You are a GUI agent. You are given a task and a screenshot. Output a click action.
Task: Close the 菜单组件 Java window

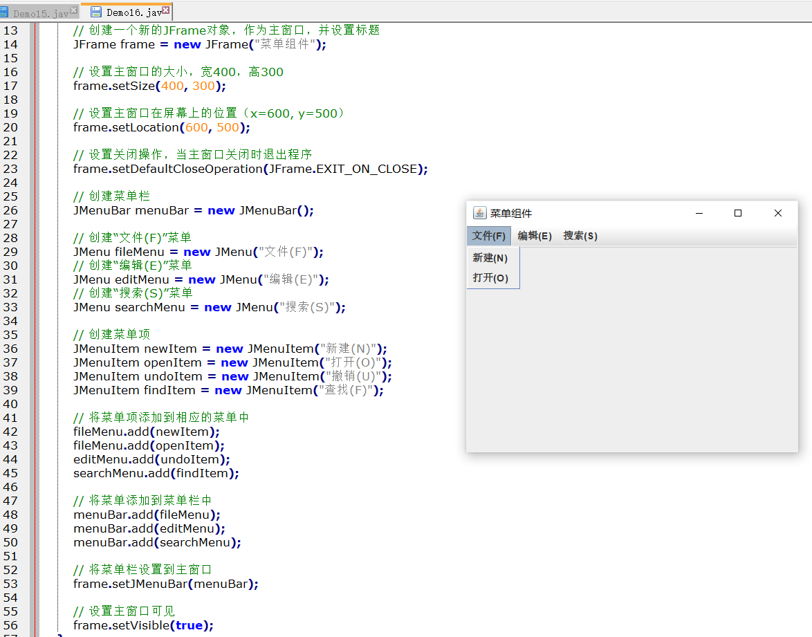(777, 213)
